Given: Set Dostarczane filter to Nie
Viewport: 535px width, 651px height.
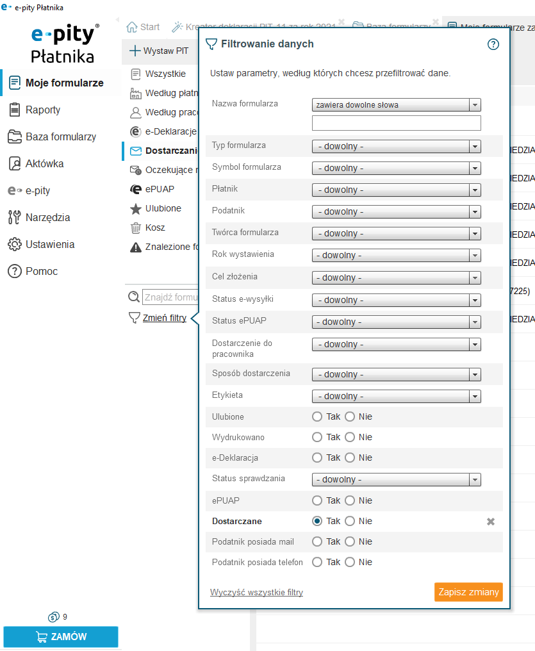Looking at the screenshot, I should point(350,521).
